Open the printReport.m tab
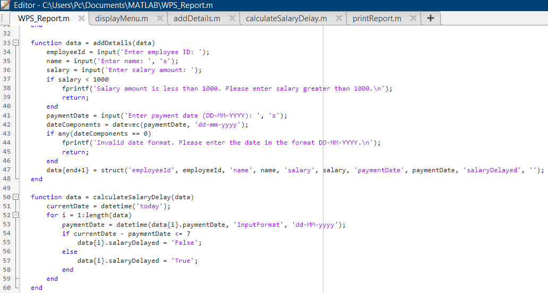 coord(377,19)
